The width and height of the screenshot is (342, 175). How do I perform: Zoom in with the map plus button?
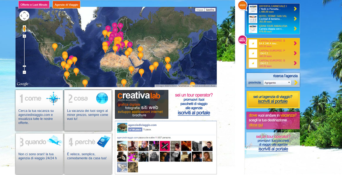click(24, 36)
